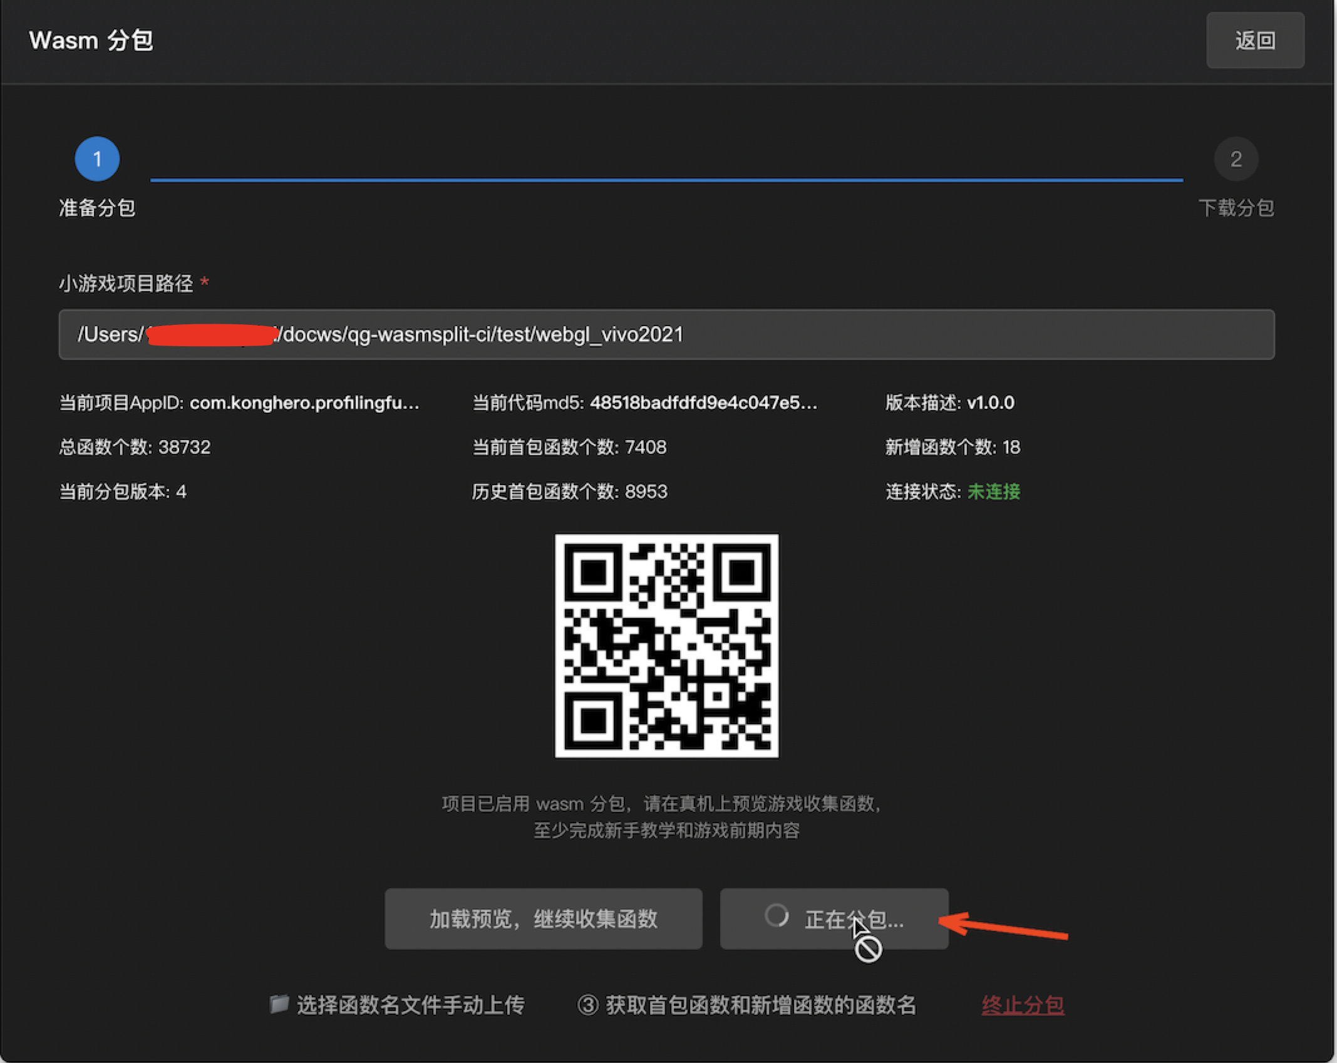Click the blue step progress line
Viewport: 1337px width, 1063px height.
[x=666, y=180]
